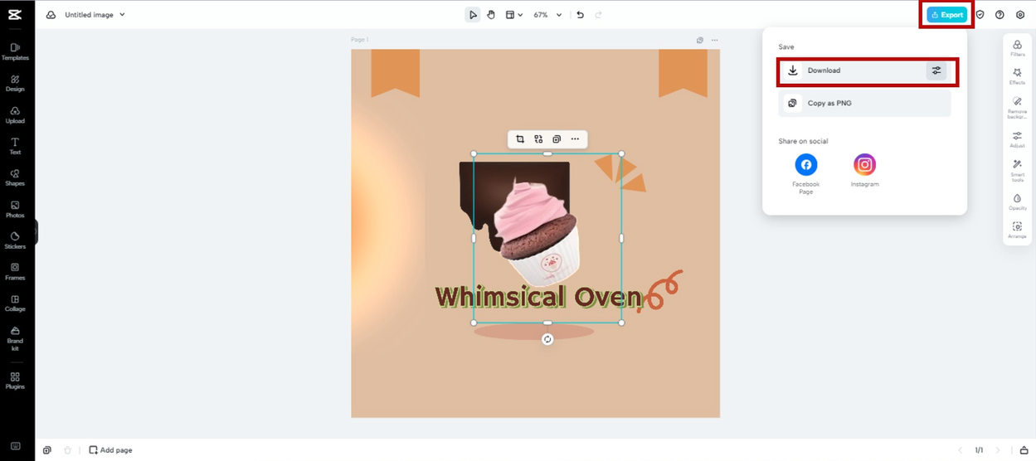Click the Export button
The width and height of the screenshot is (1036, 461).
946,15
